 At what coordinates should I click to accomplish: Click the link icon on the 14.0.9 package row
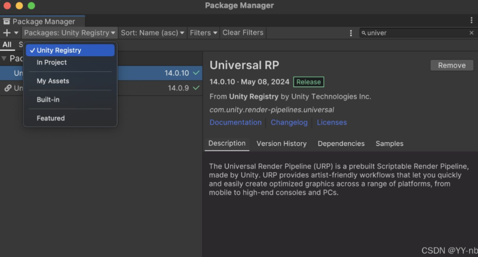click(8, 88)
